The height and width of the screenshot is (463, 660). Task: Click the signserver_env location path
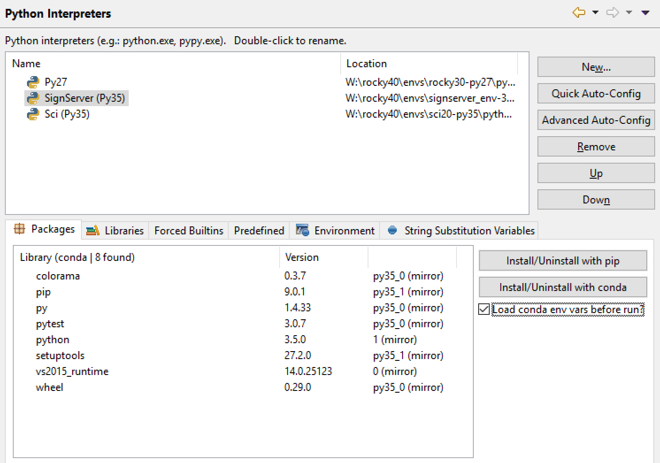430,98
